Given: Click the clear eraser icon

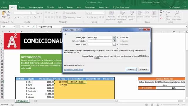Looking at the screenshot, I should point(161,18).
